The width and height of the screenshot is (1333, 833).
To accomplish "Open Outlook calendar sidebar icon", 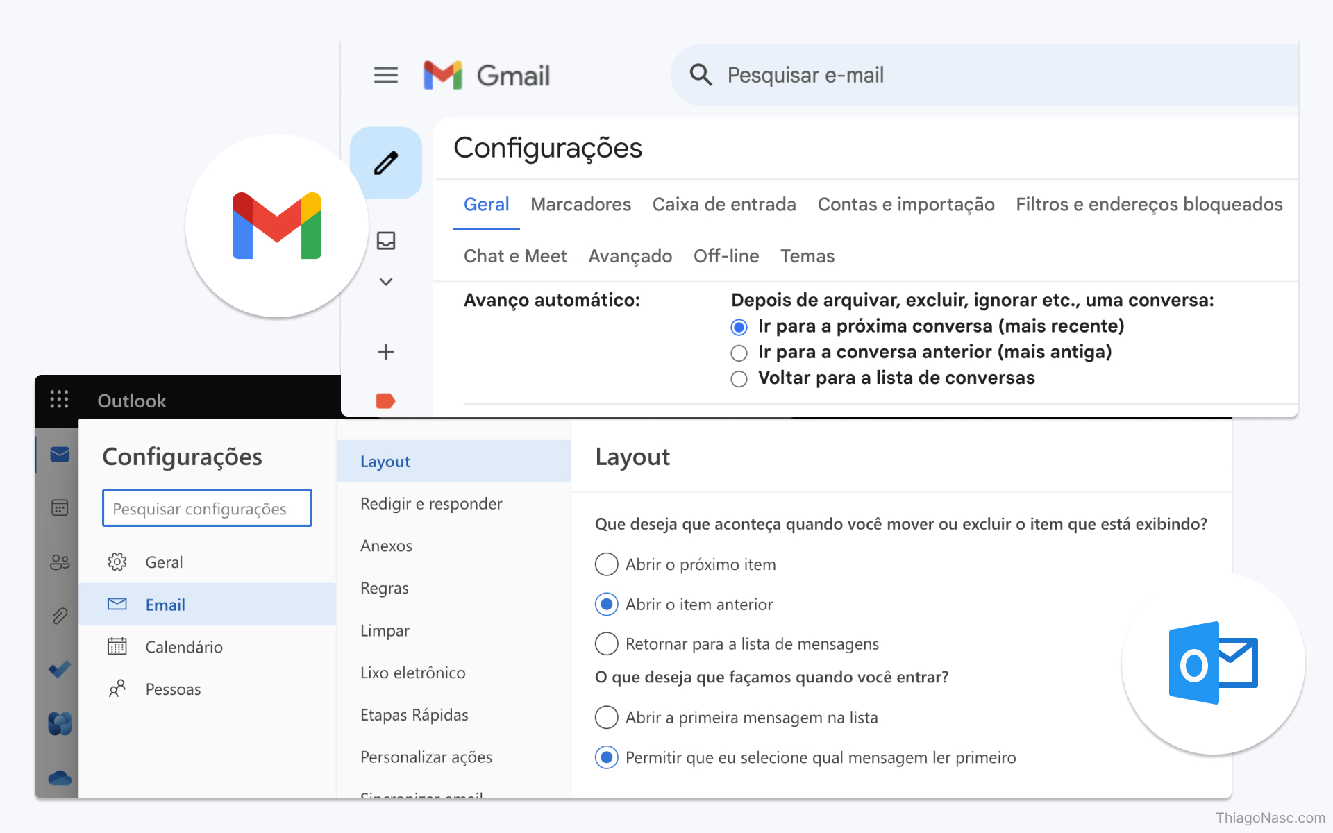I will point(60,507).
